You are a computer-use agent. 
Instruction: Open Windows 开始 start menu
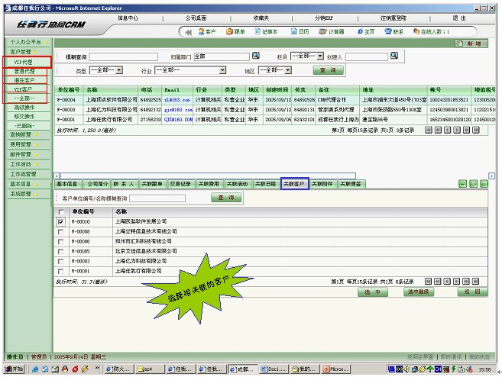pos(13,369)
